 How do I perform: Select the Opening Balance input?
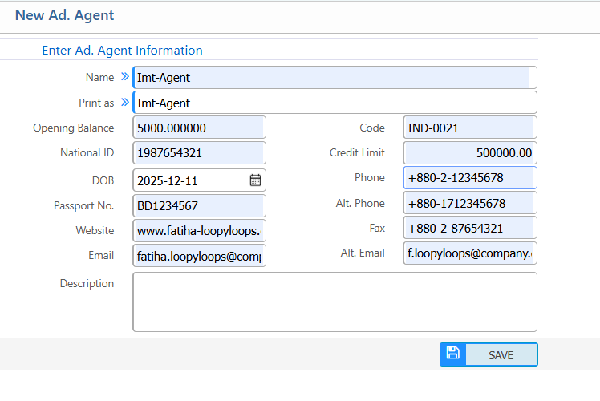coord(198,128)
